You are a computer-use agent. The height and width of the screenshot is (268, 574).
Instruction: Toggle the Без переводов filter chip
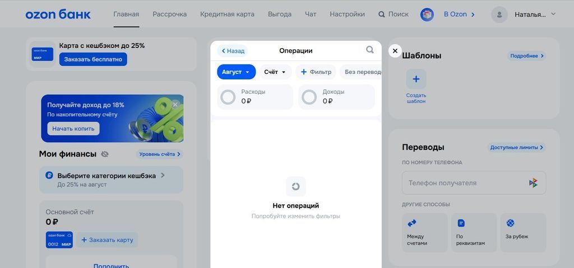point(360,72)
